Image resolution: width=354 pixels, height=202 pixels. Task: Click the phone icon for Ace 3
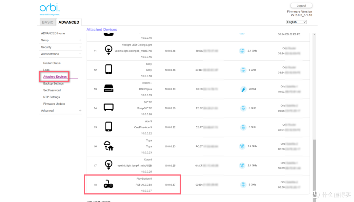point(108,127)
